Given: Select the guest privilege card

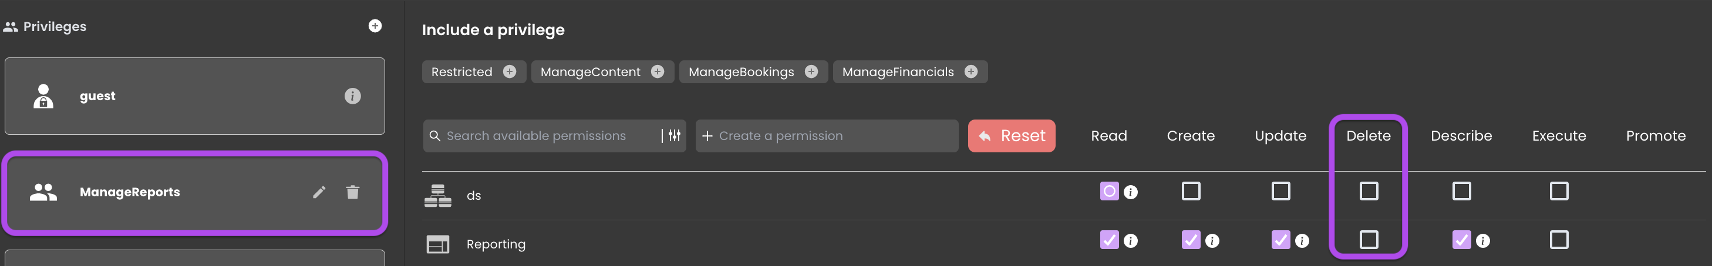Looking at the screenshot, I should pos(195,96).
